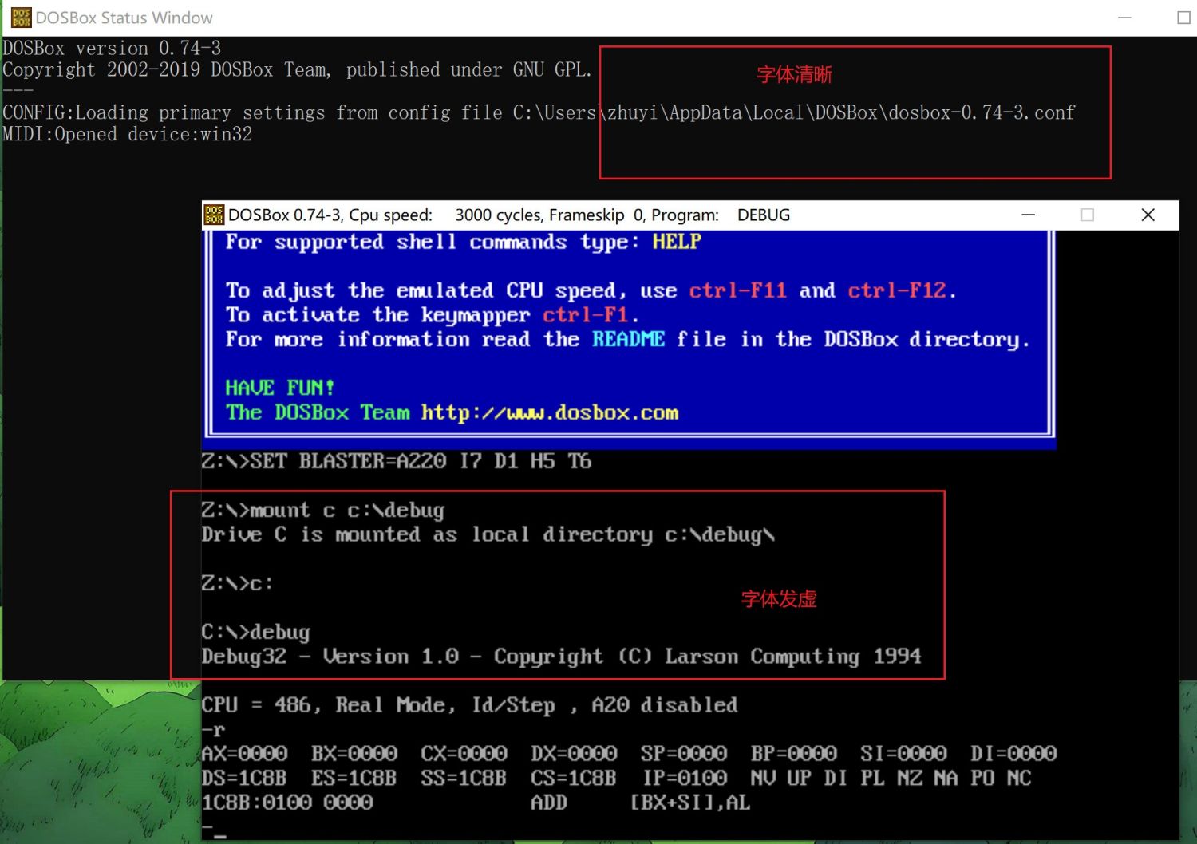Minimize the DOSBox DEBUG window
This screenshot has height=844, width=1197.
point(1029,215)
